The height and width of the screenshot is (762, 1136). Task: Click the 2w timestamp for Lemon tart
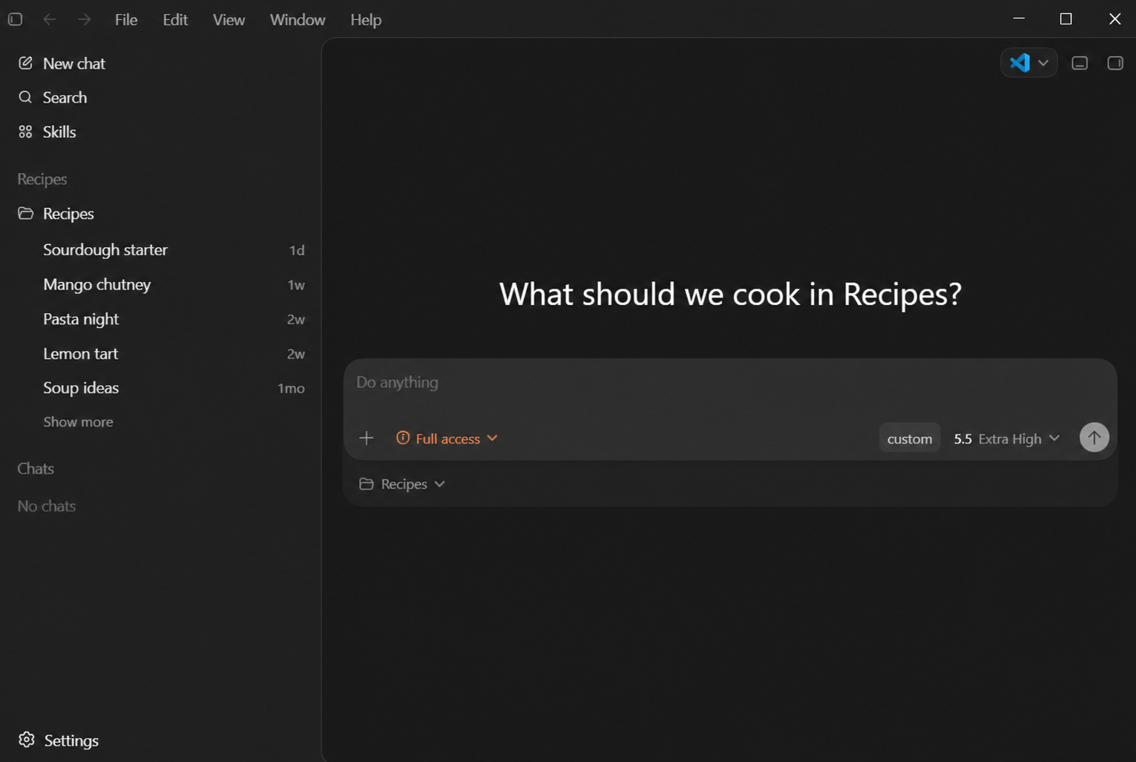coord(296,355)
